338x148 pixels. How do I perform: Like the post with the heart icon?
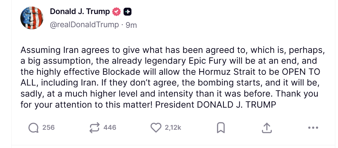click(x=156, y=127)
